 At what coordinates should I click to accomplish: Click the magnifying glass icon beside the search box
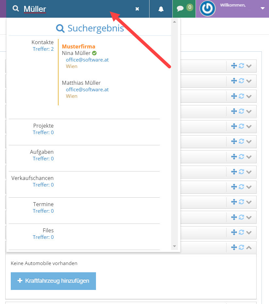tap(15, 9)
